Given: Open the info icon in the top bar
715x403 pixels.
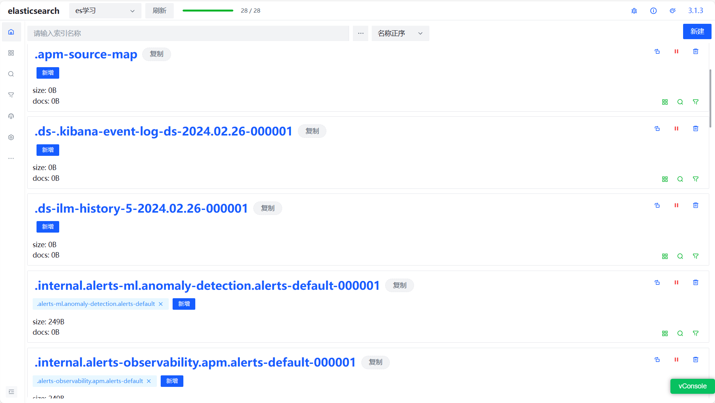Looking at the screenshot, I should point(653,11).
